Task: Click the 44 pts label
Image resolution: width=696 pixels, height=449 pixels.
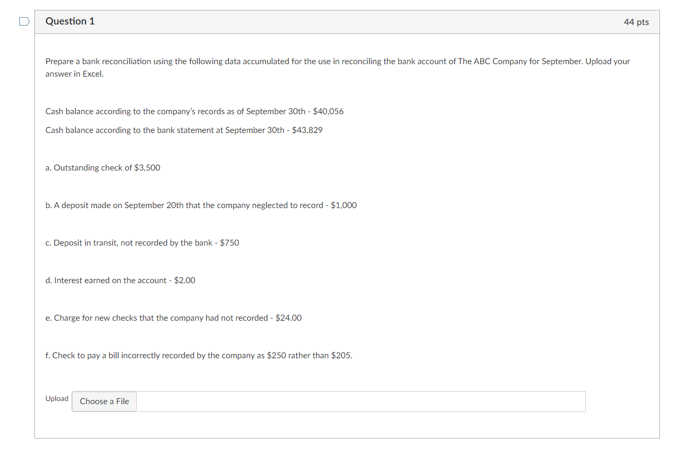Action: coord(636,22)
